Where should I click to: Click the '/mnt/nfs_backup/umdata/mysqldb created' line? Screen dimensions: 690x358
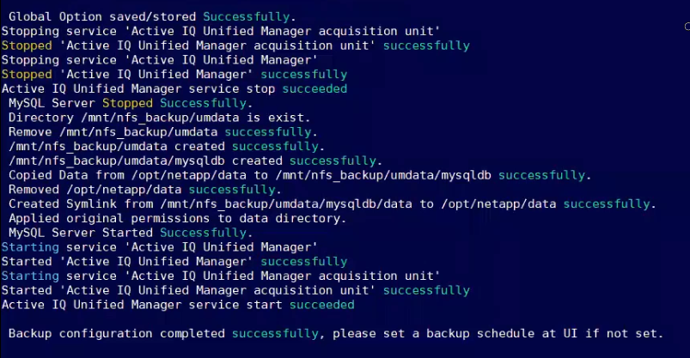tap(146, 161)
